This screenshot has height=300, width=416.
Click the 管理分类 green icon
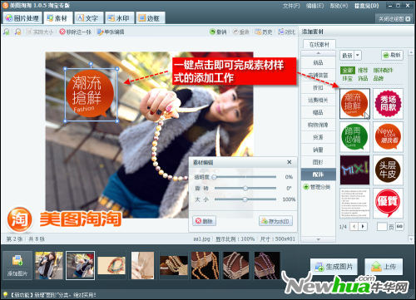tap(306, 187)
